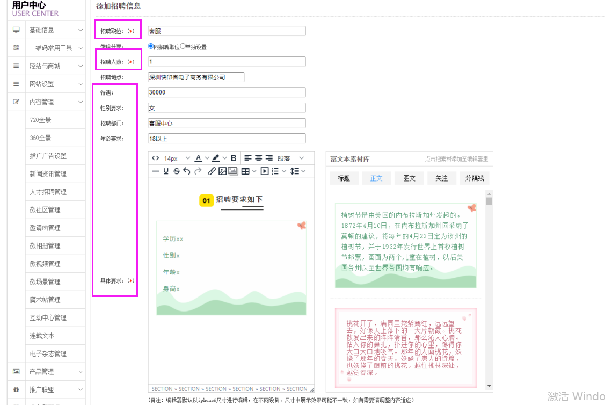This screenshot has height=405, width=605.
Task: Go to 新闻资讯管理 in sidebar
Action: coord(48,174)
